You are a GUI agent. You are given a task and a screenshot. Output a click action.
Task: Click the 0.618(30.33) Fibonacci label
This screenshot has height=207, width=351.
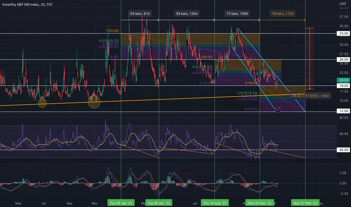(109, 41)
